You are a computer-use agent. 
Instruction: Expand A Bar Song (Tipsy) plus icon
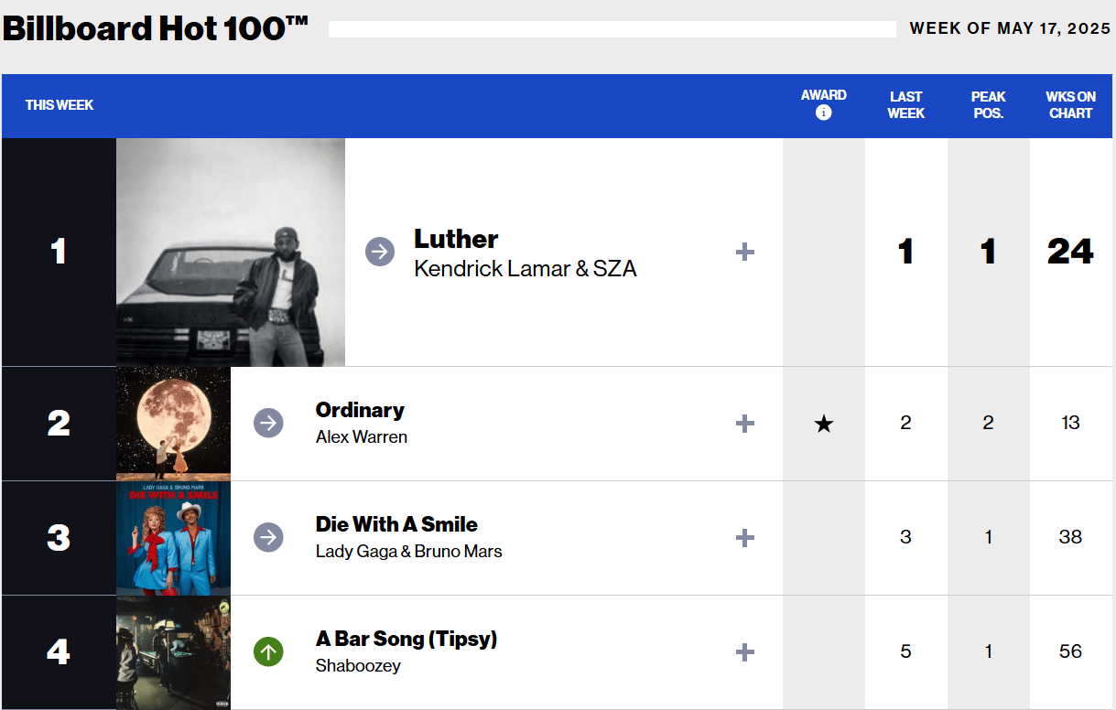pos(745,652)
